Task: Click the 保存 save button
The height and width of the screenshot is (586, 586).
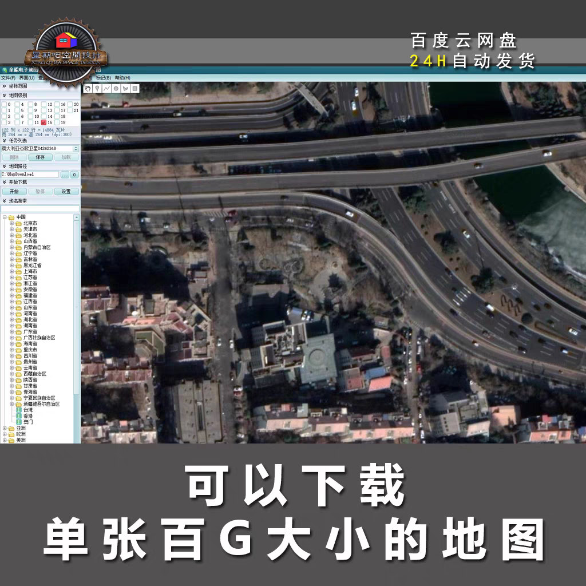Action: (x=41, y=157)
